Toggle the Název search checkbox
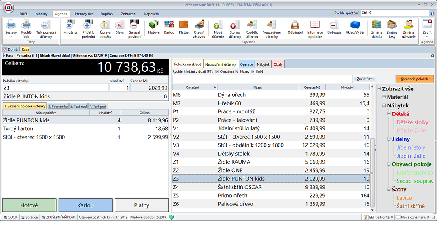Image resolution: width=437 pixels, height=235 pixels. (x=238, y=71)
